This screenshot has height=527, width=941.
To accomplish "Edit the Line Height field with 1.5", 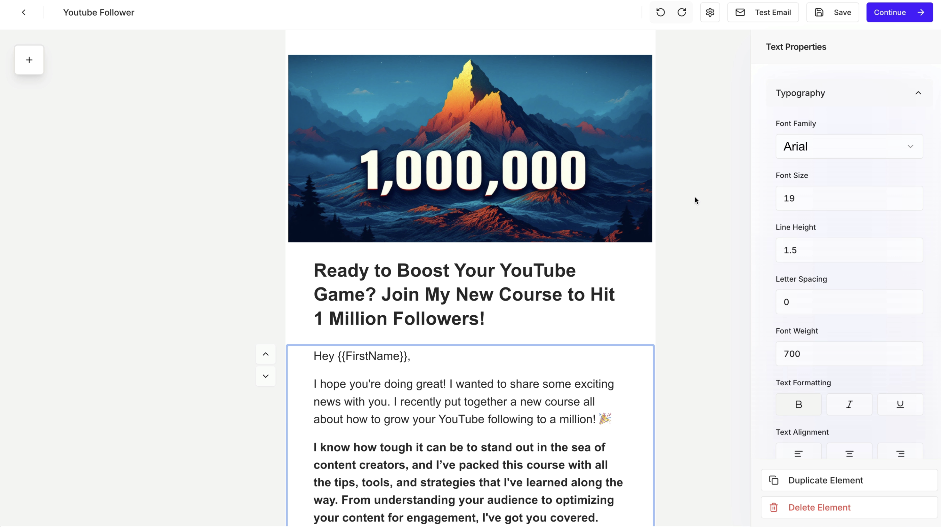I will click(x=849, y=250).
